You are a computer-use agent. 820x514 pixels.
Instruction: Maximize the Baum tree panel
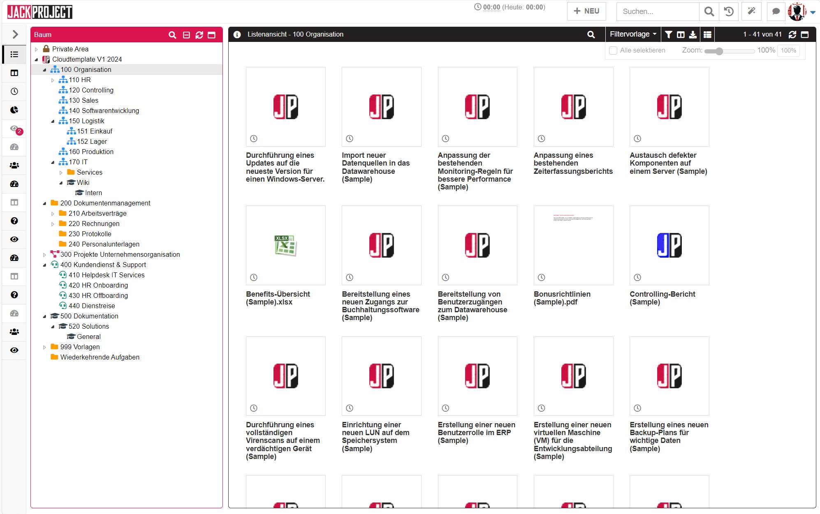point(212,35)
